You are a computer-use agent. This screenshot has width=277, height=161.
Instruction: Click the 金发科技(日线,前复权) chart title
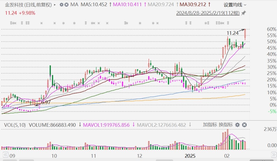[x=28, y=5]
